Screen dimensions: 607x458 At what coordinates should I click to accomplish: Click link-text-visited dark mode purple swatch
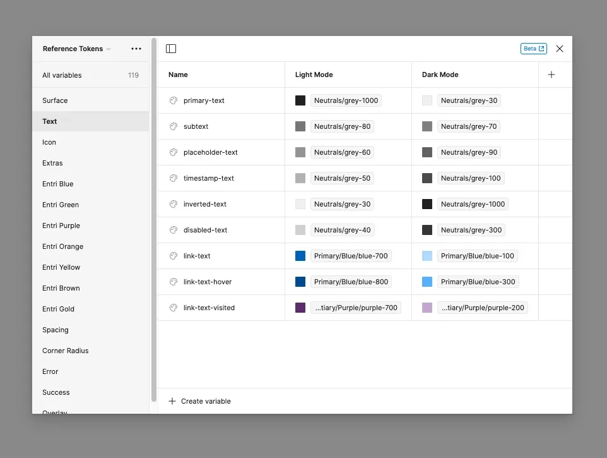427,308
